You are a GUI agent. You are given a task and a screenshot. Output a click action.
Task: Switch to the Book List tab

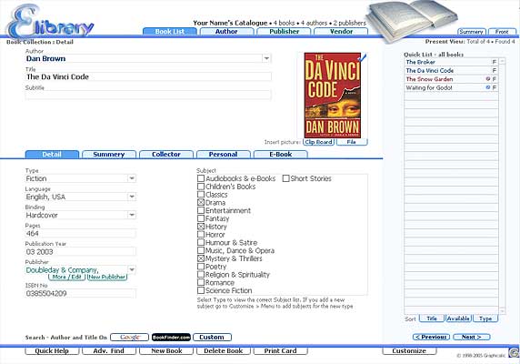point(170,32)
